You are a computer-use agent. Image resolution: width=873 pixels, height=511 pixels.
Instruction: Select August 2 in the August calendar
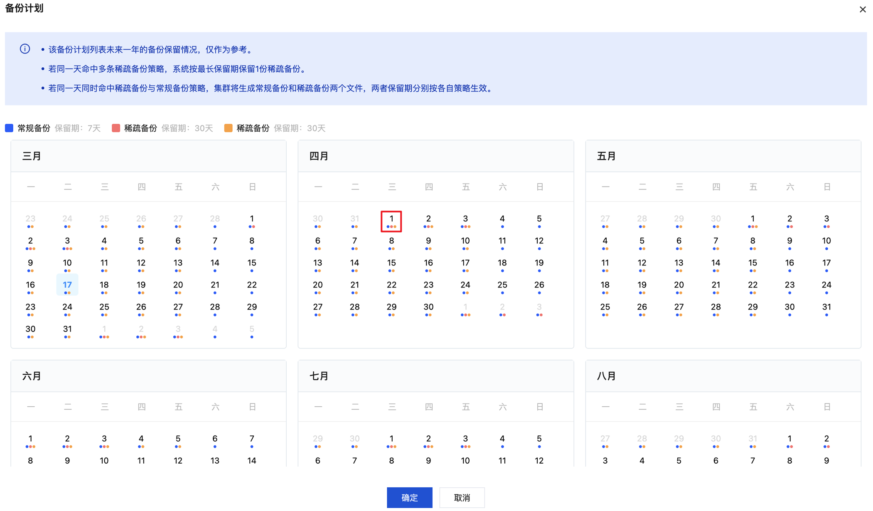(826, 439)
